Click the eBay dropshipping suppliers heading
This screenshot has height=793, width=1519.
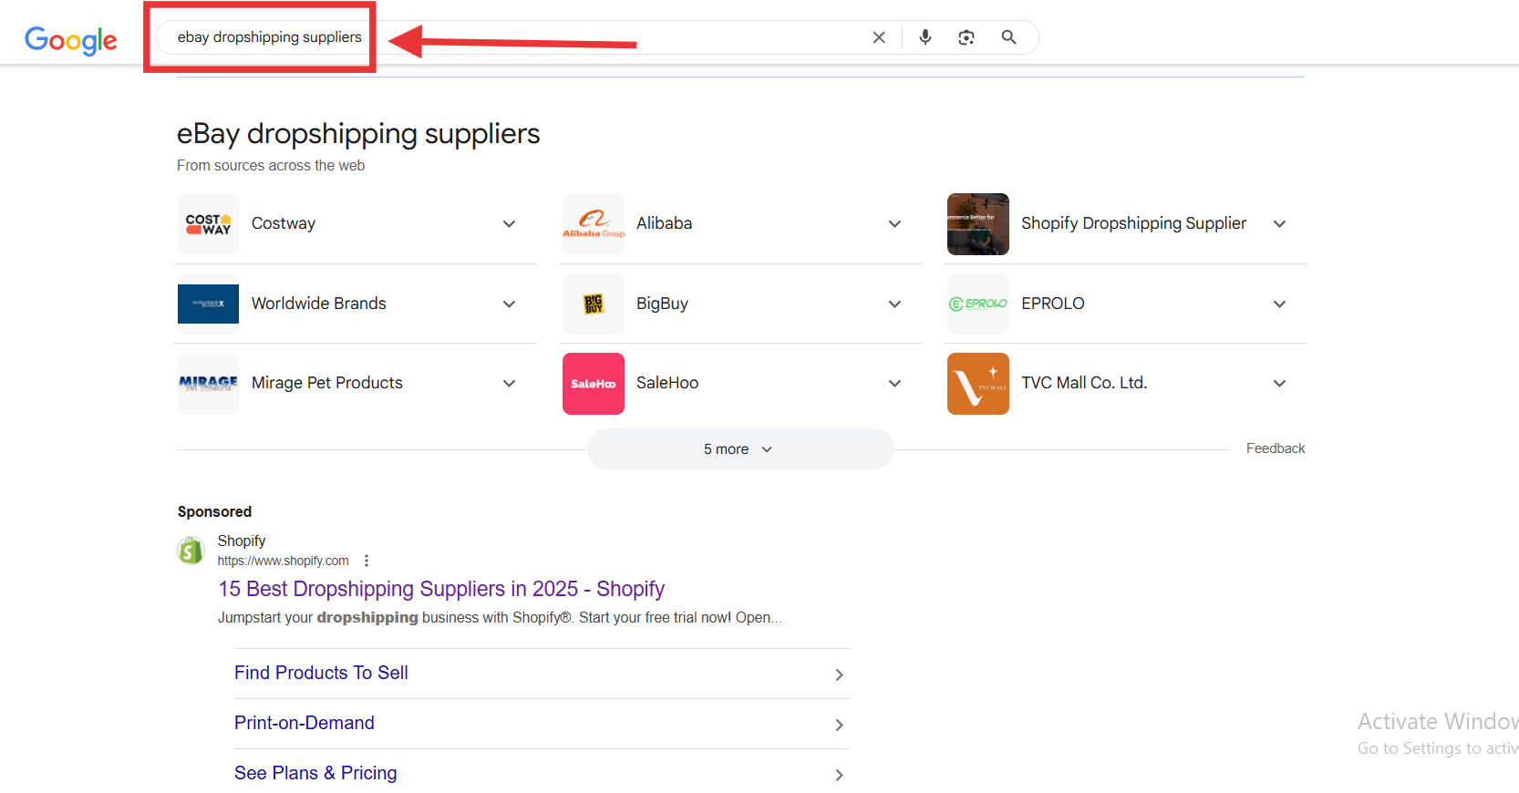[358, 134]
